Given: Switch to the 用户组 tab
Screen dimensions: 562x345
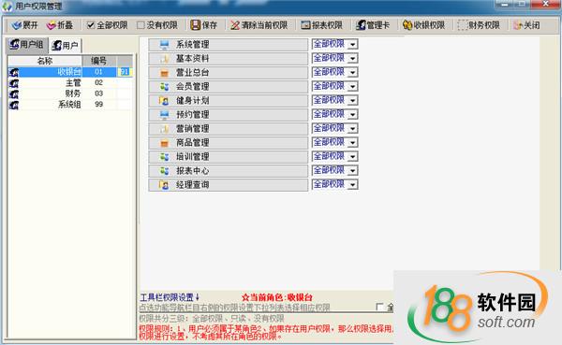Looking at the screenshot, I should point(27,45).
